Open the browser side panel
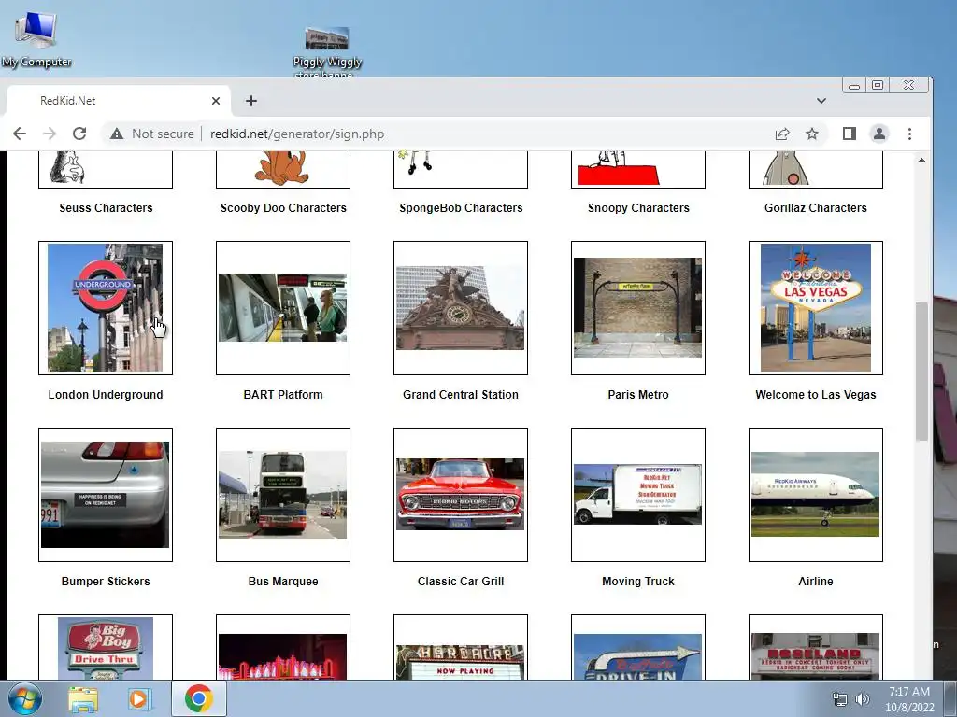The image size is (957, 717). (x=849, y=134)
